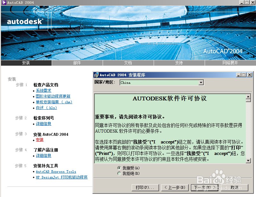This screenshot has height=197, width=256.
Task: Click the license agreement scrollbar thumb
Action: pos(248,100)
